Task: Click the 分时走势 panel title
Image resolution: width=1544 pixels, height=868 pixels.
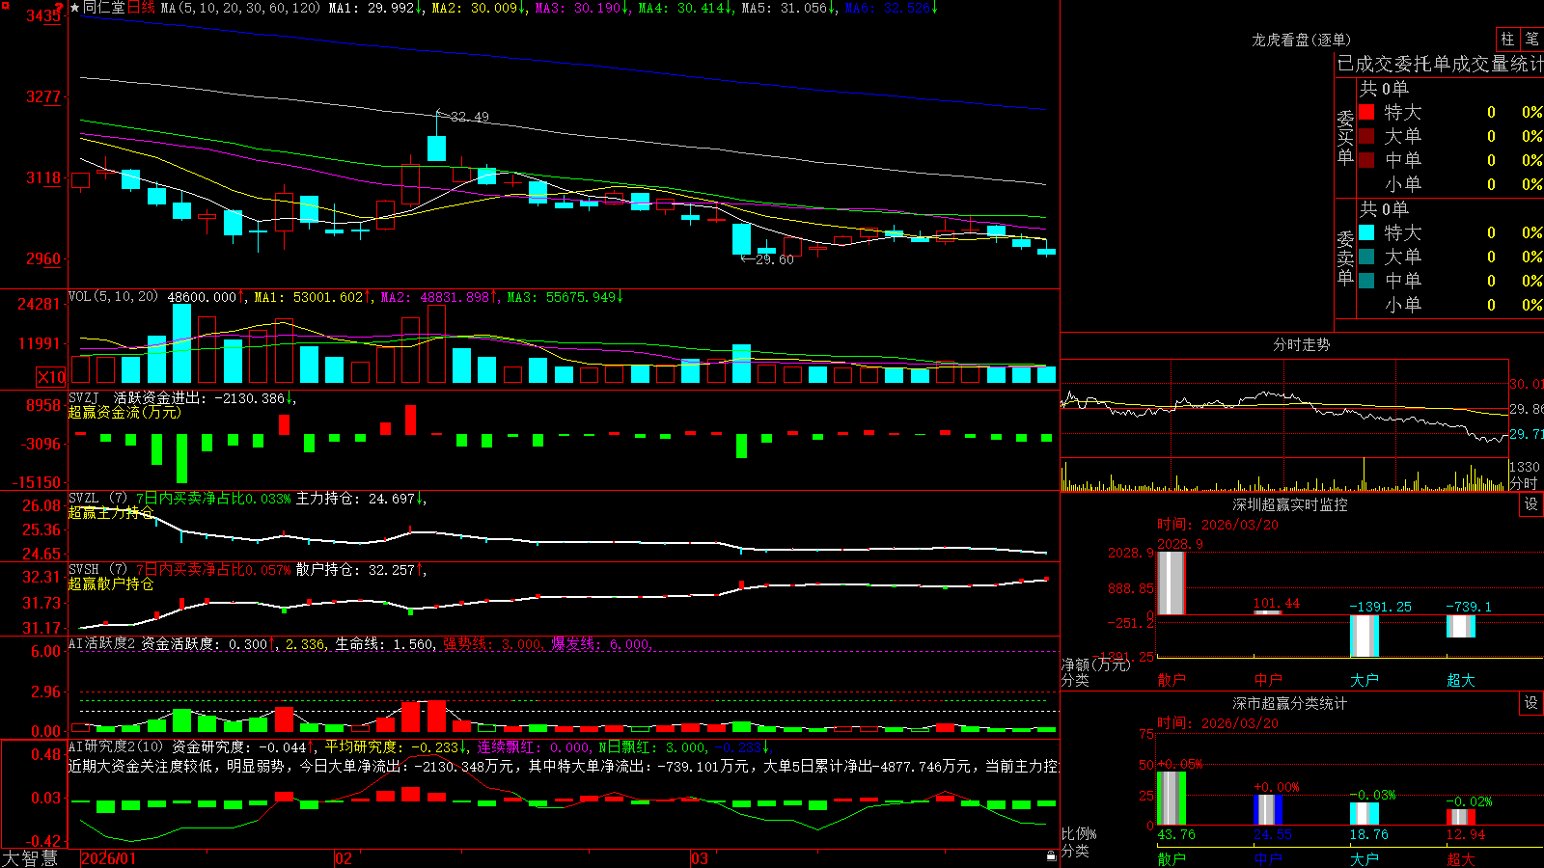Action: coord(1301,344)
